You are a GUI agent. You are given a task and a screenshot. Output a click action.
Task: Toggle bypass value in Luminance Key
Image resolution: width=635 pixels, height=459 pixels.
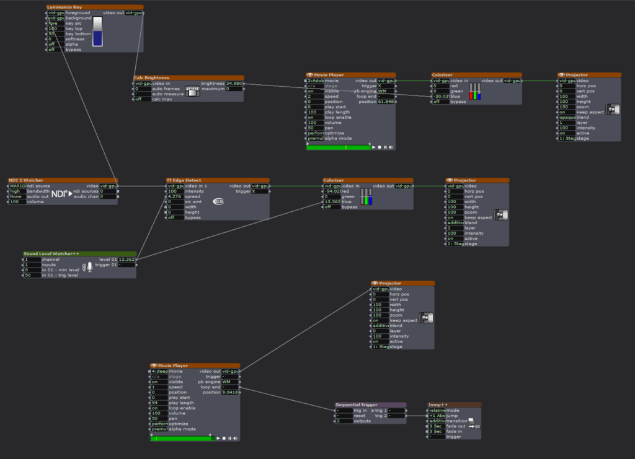click(56, 50)
